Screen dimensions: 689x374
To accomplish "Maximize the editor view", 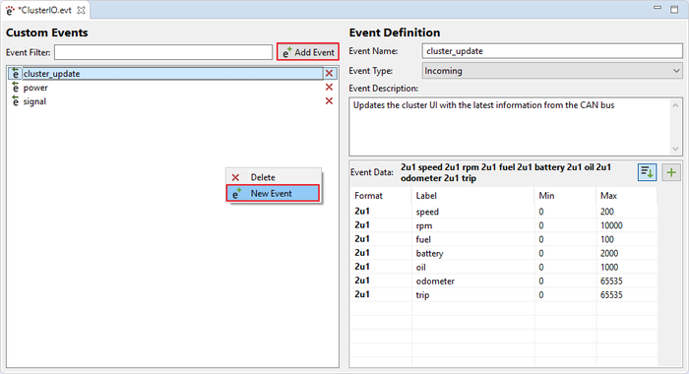I will (674, 9).
